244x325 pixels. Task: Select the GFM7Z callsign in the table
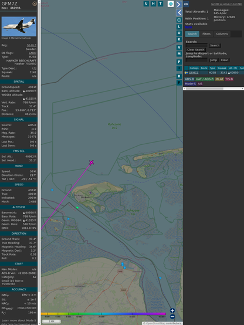194,73
